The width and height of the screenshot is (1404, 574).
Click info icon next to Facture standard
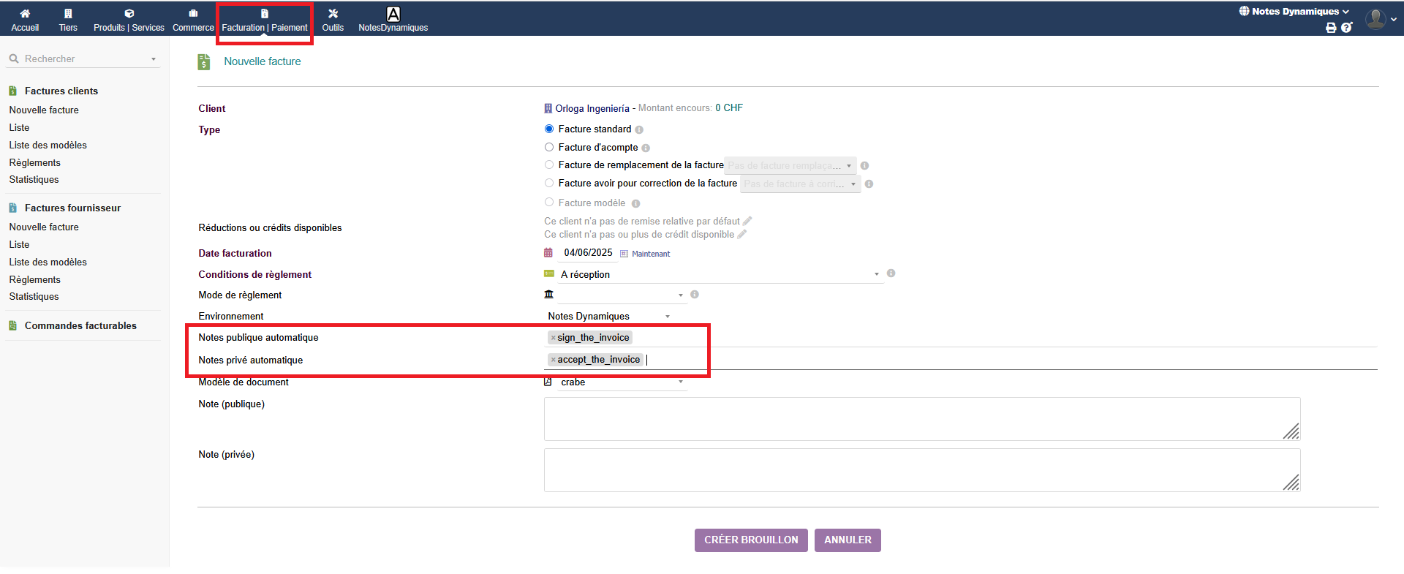pyautogui.click(x=639, y=129)
